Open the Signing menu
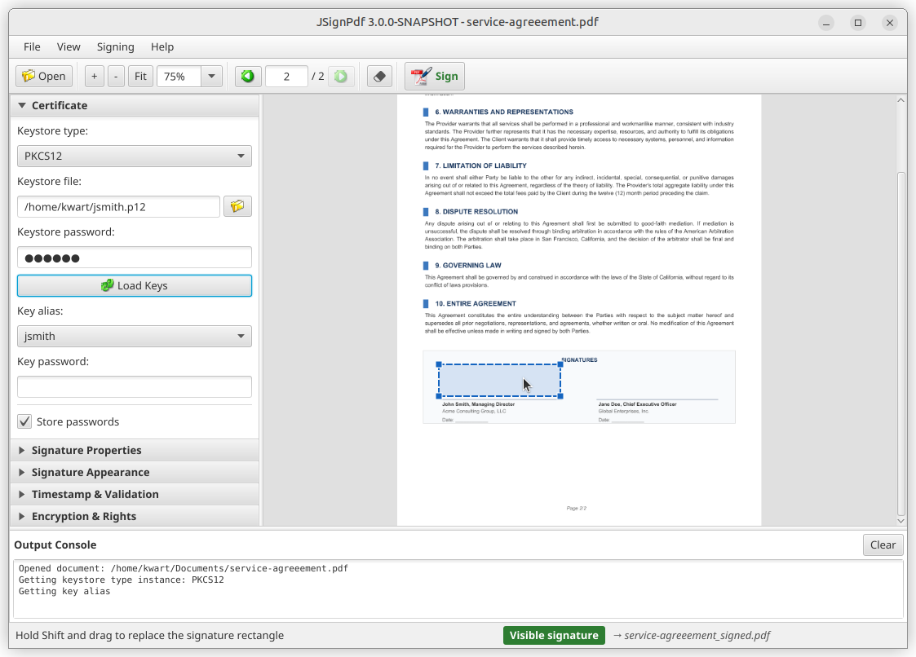The width and height of the screenshot is (916, 657). tap(115, 46)
